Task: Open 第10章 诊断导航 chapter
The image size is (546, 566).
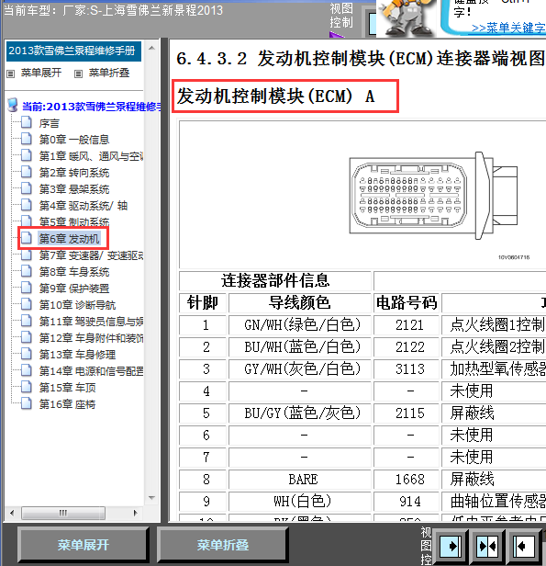Action: point(77,305)
